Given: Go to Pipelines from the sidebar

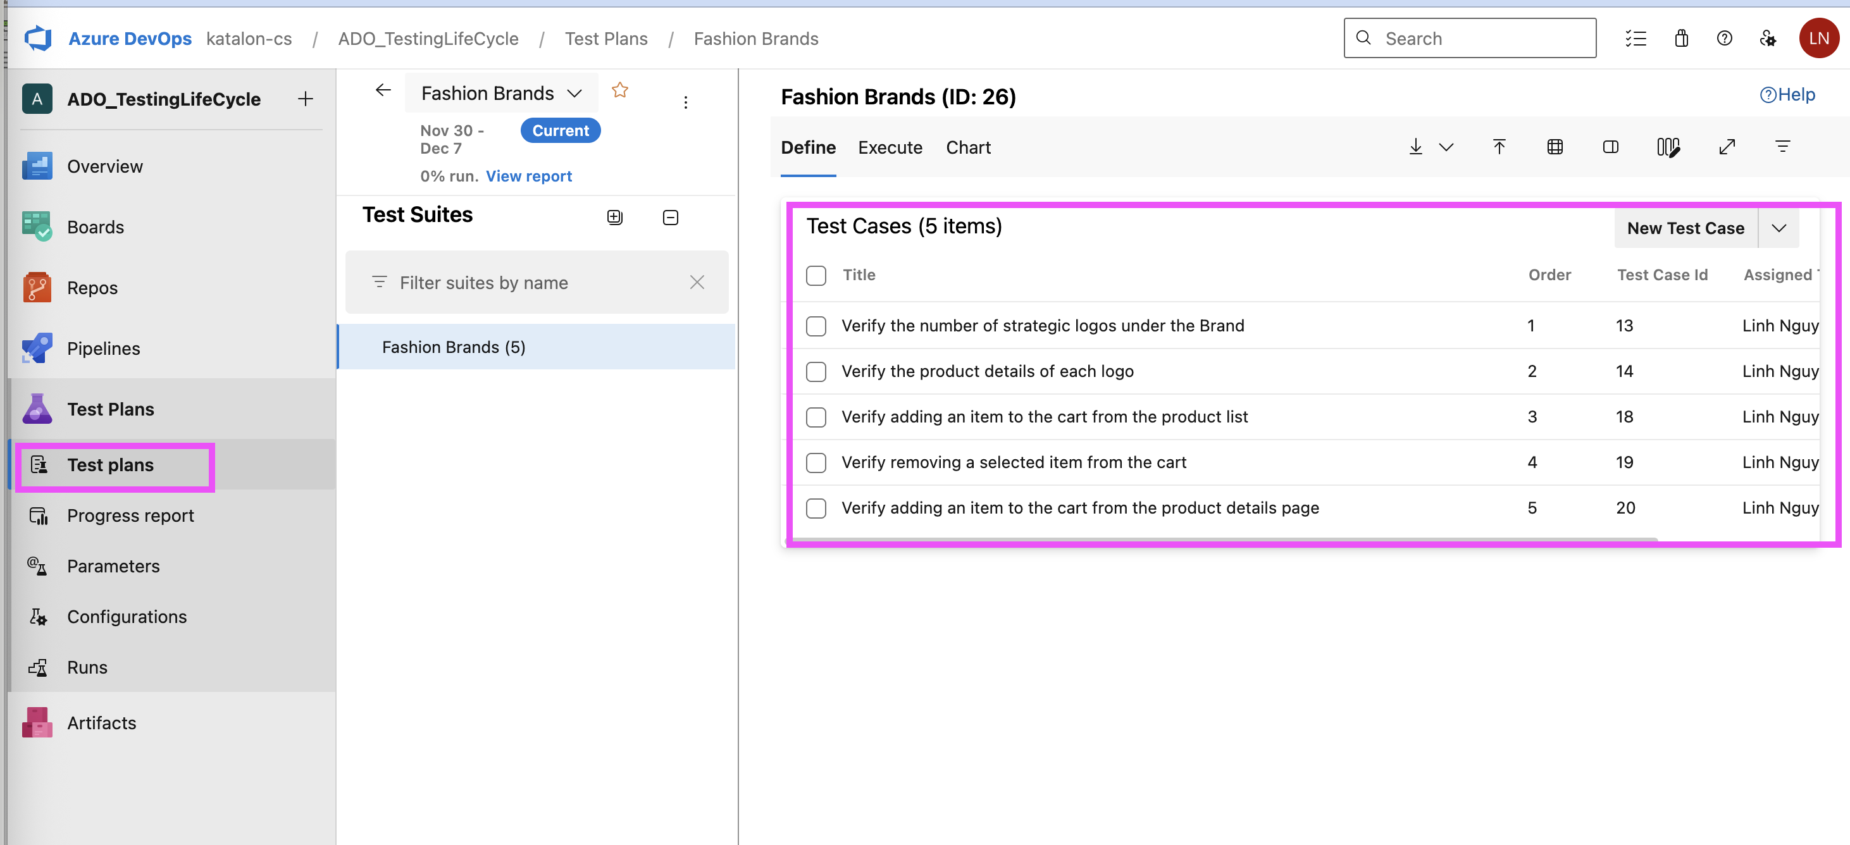Looking at the screenshot, I should (37, 348).
